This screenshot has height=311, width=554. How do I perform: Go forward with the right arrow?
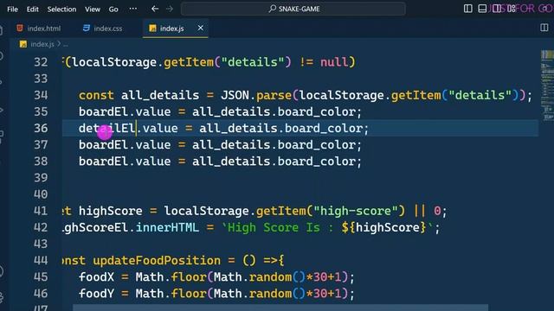pos(170,9)
